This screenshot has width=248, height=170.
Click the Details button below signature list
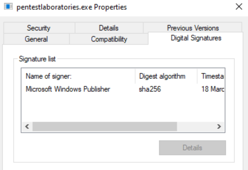click(x=192, y=148)
